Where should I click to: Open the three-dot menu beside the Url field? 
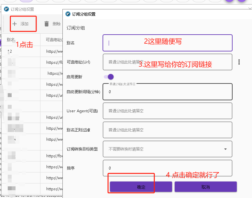239,62
